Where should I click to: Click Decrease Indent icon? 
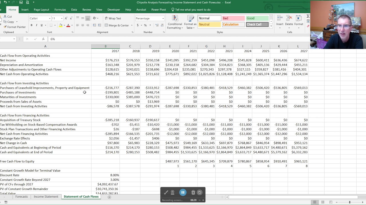point(94,25)
